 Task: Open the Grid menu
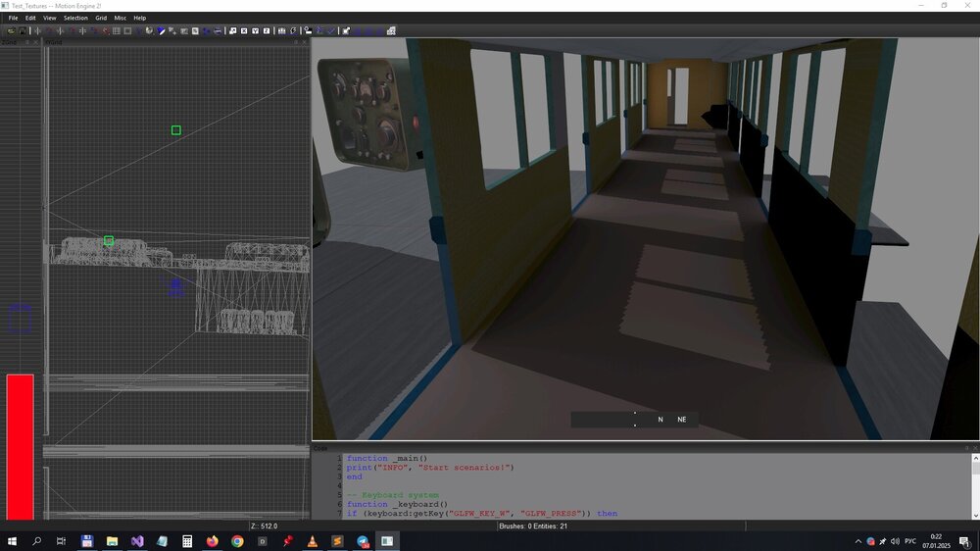click(101, 18)
